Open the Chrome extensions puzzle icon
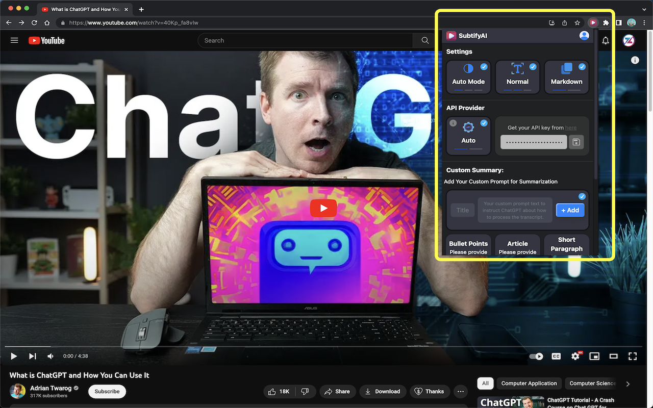The height and width of the screenshot is (408, 653). [606, 22]
